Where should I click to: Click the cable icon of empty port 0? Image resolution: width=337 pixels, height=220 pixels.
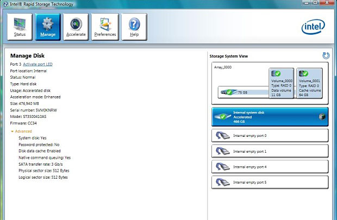pyautogui.click(x=223, y=136)
